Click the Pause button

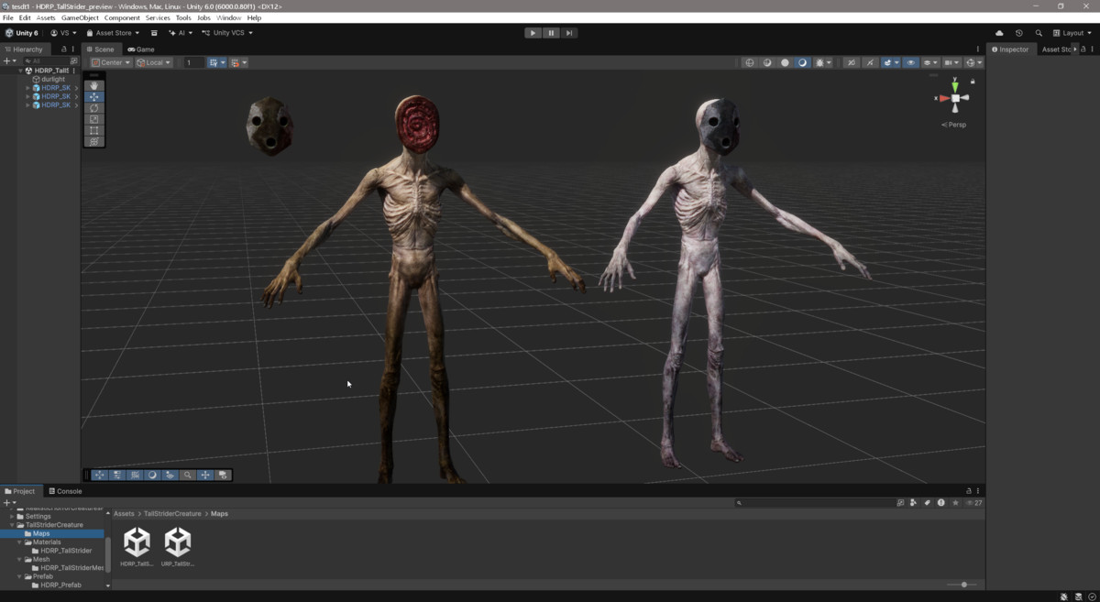click(x=551, y=33)
